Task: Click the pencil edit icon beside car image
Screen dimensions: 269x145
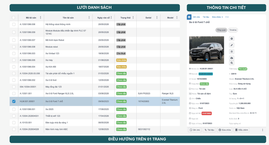Action: coord(232,45)
